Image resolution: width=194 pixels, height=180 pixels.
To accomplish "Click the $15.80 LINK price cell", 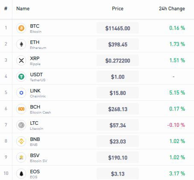I will coord(118,93).
